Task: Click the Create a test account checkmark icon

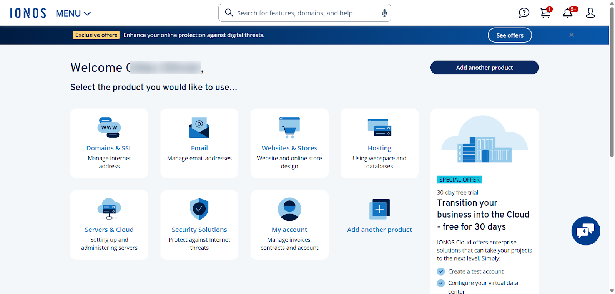Action: point(441,271)
